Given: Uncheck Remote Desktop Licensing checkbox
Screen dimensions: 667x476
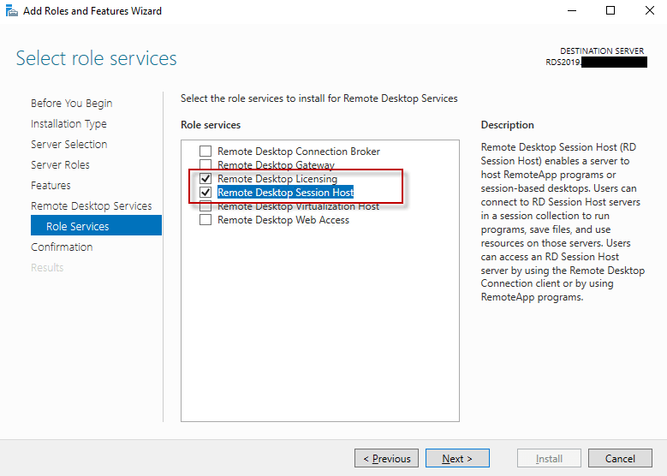Looking at the screenshot, I should 205,179.
